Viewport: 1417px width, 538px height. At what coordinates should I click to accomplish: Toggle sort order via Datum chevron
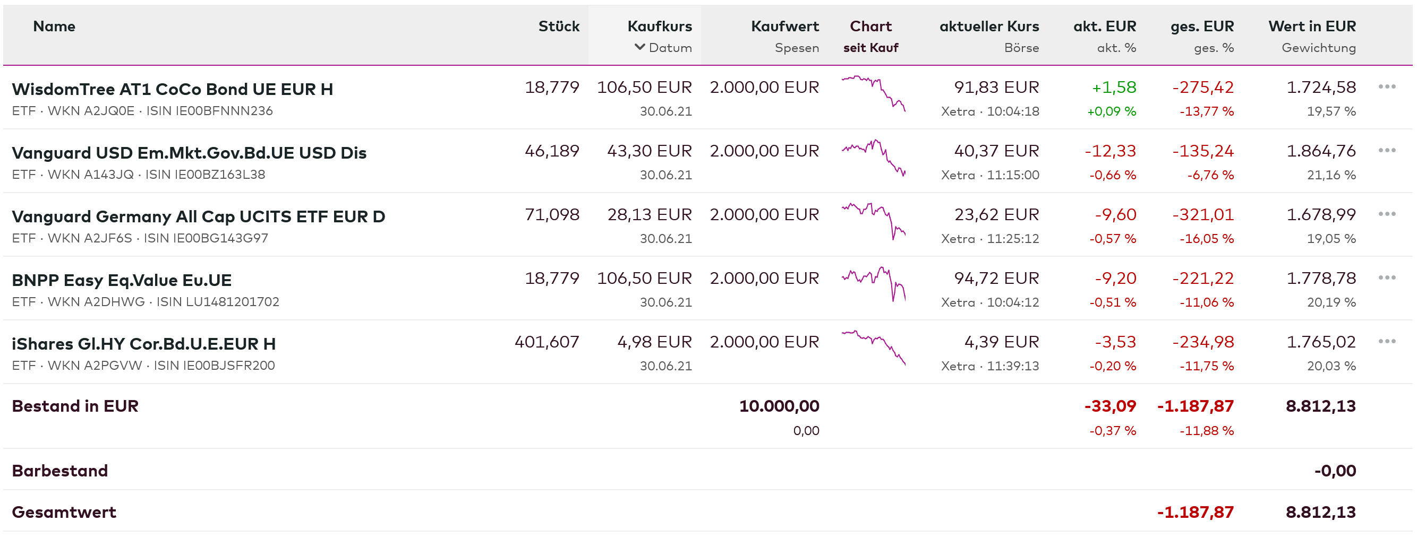point(639,47)
